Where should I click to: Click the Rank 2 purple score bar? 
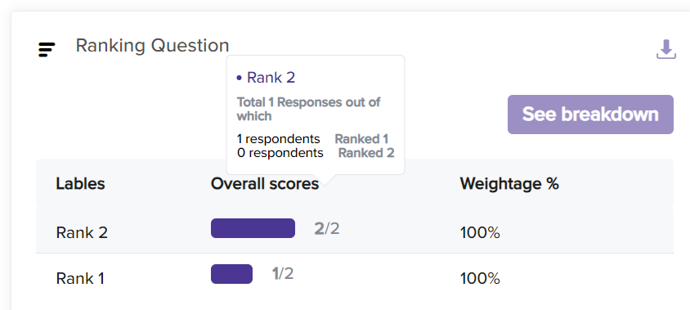(253, 228)
